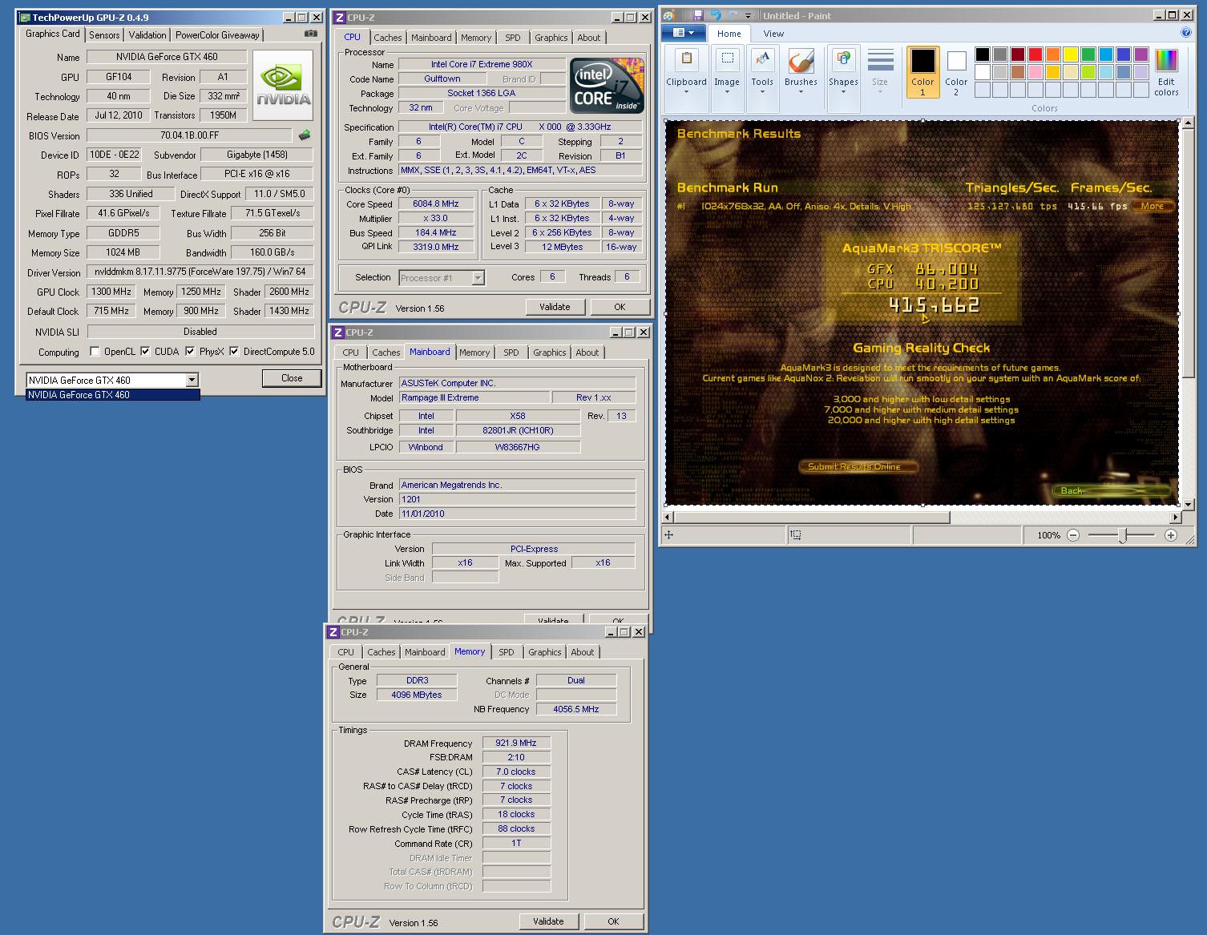Click the line Size icon in Paint

(880, 61)
